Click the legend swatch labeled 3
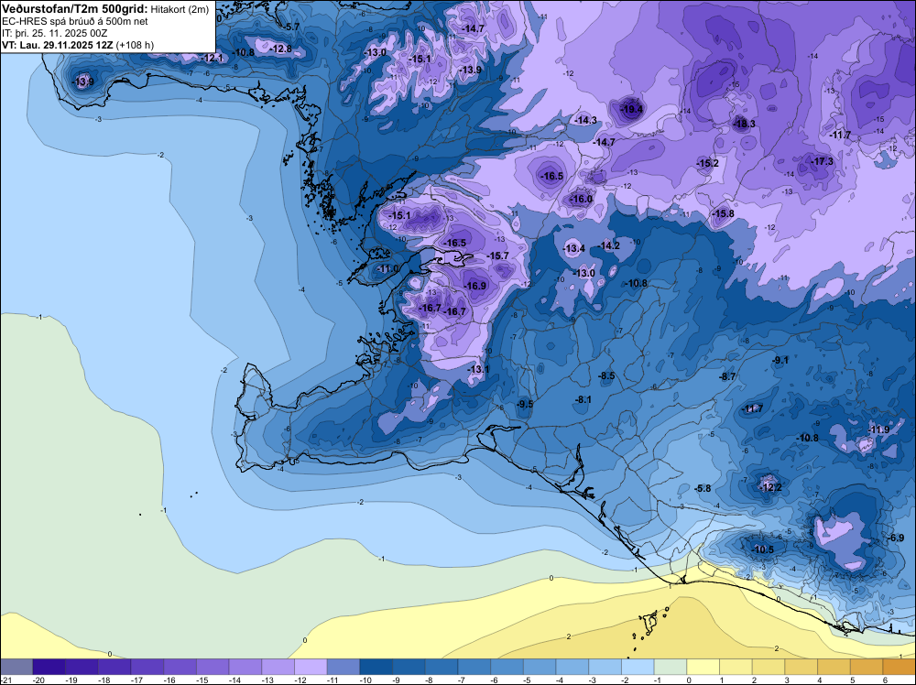Screen dimensions: 916x685 [801, 667]
